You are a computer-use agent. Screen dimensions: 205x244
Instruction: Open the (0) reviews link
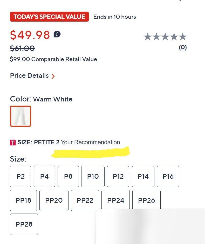click(x=183, y=47)
